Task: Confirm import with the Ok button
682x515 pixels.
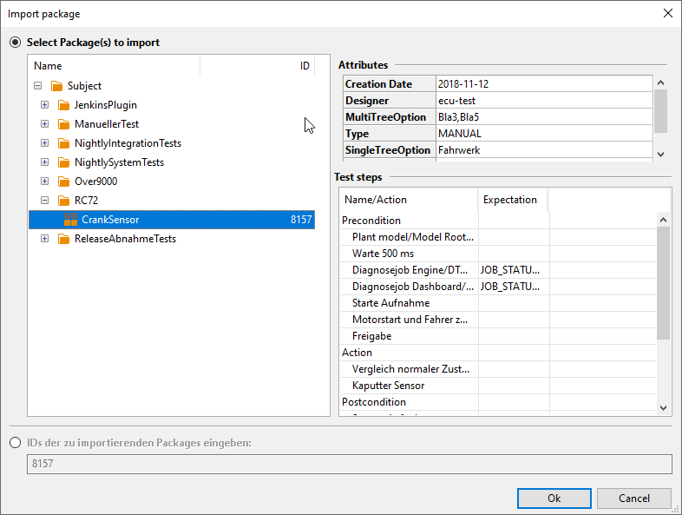Action: [x=554, y=498]
